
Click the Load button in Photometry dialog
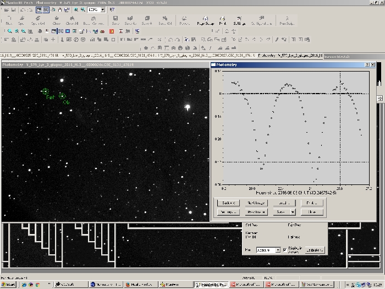284,203
